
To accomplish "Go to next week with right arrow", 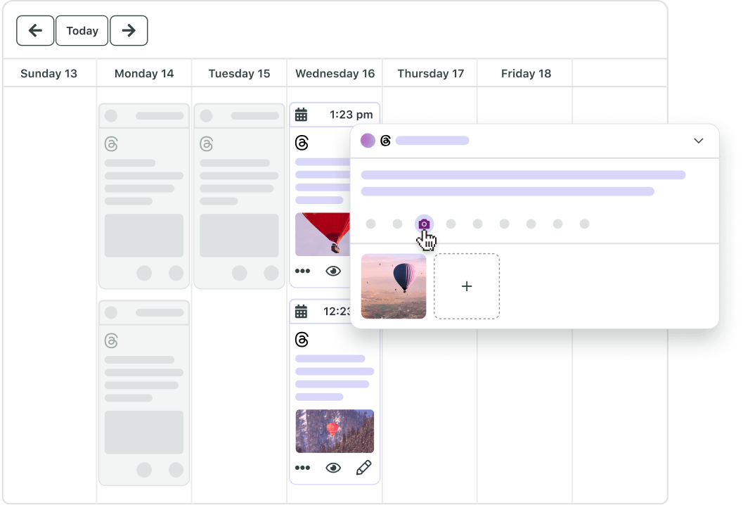I will pos(129,31).
